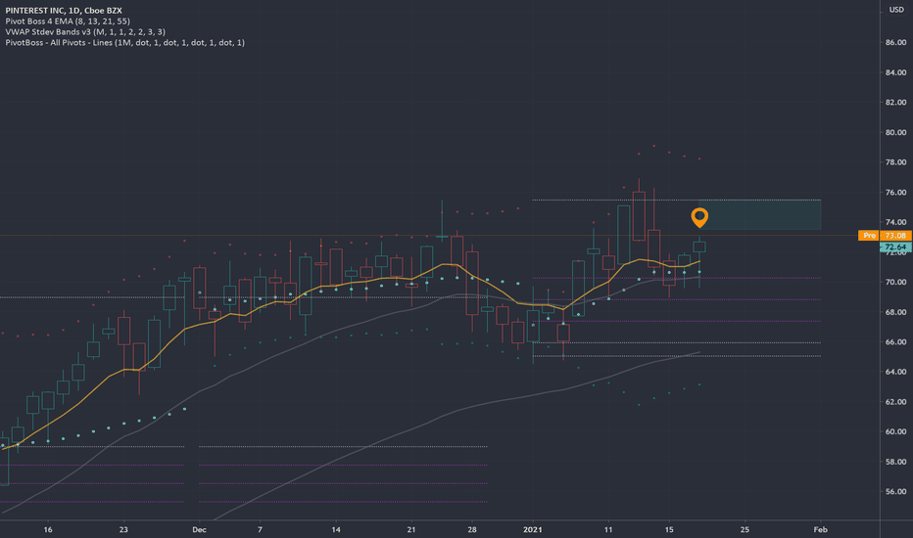Click the Feb label on time axis
The image size is (913, 538).
click(820, 529)
